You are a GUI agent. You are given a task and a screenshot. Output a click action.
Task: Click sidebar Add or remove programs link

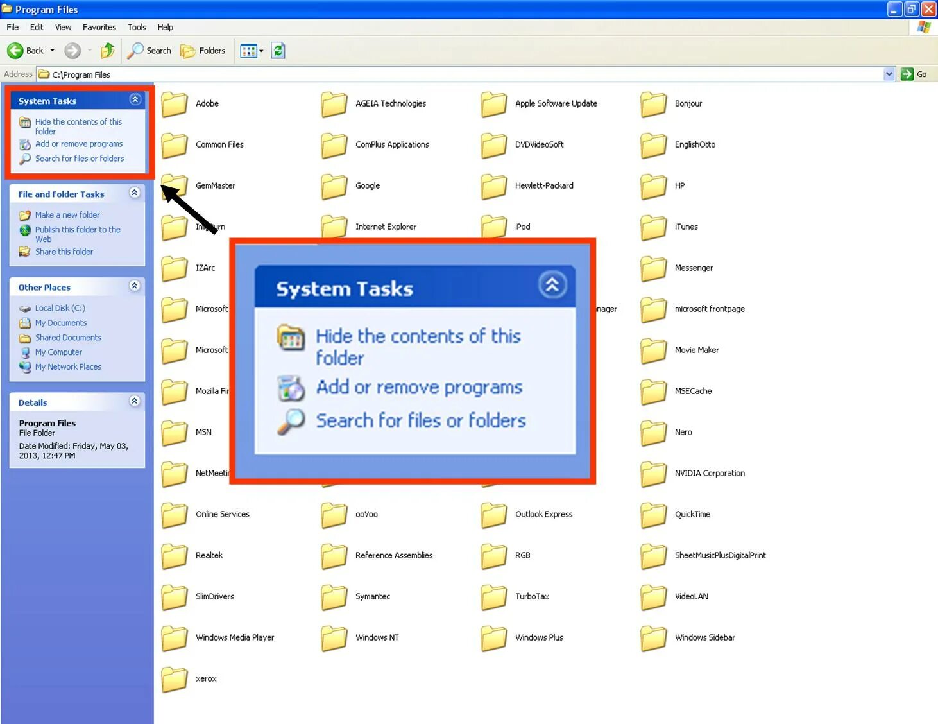[79, 144]
